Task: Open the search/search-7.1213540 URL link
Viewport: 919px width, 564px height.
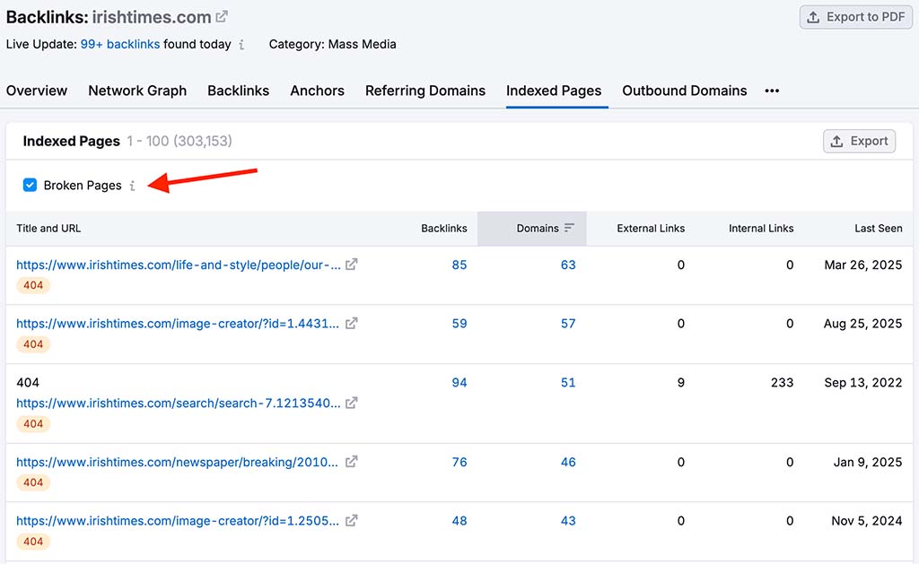Action: coord(179,403)
